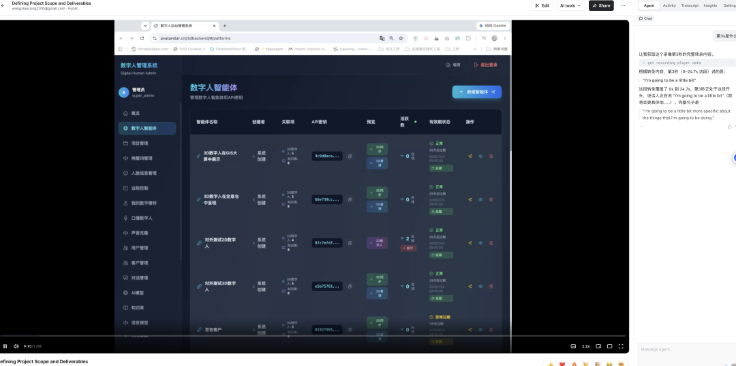This screenshot has height=366, width=736.
Task: Enter fullscreen video mode
Action: [621, 346]
